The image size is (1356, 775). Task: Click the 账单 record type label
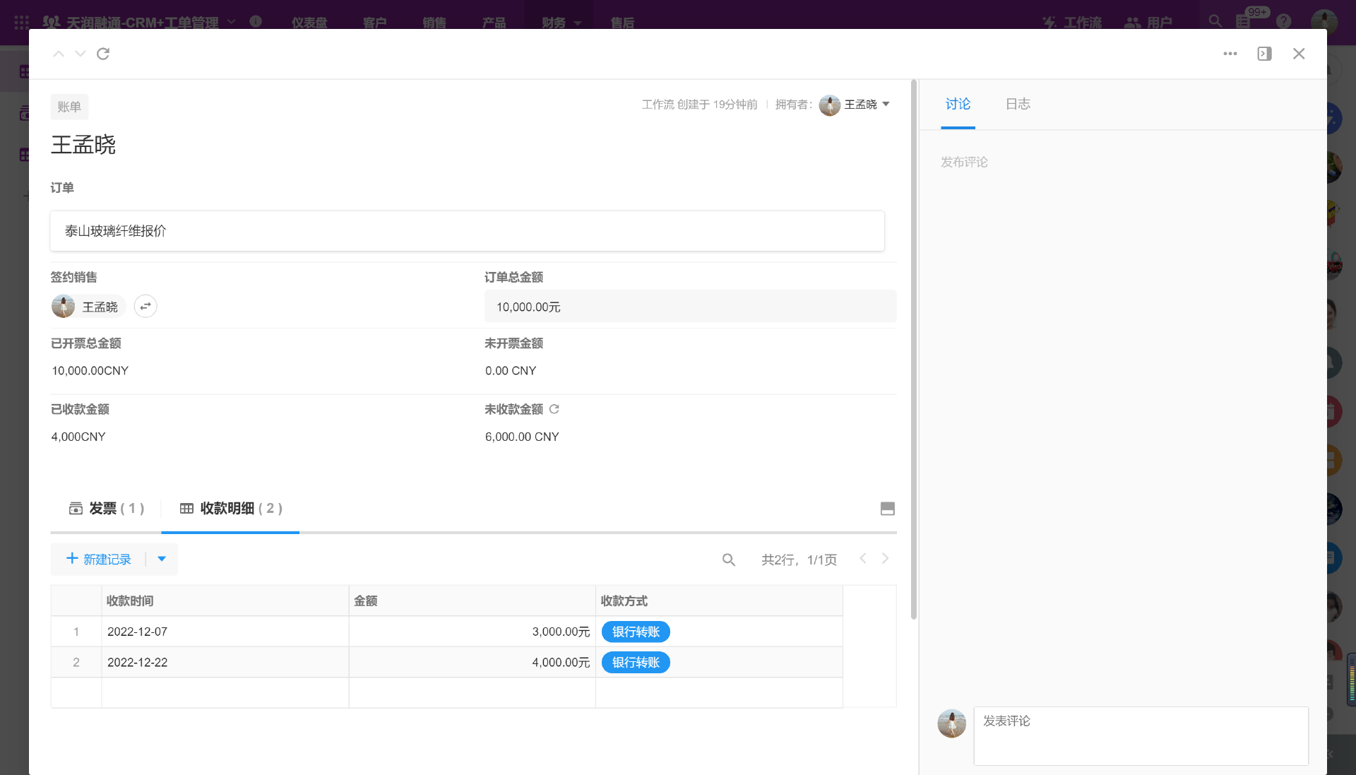click(x=69, y=107)
